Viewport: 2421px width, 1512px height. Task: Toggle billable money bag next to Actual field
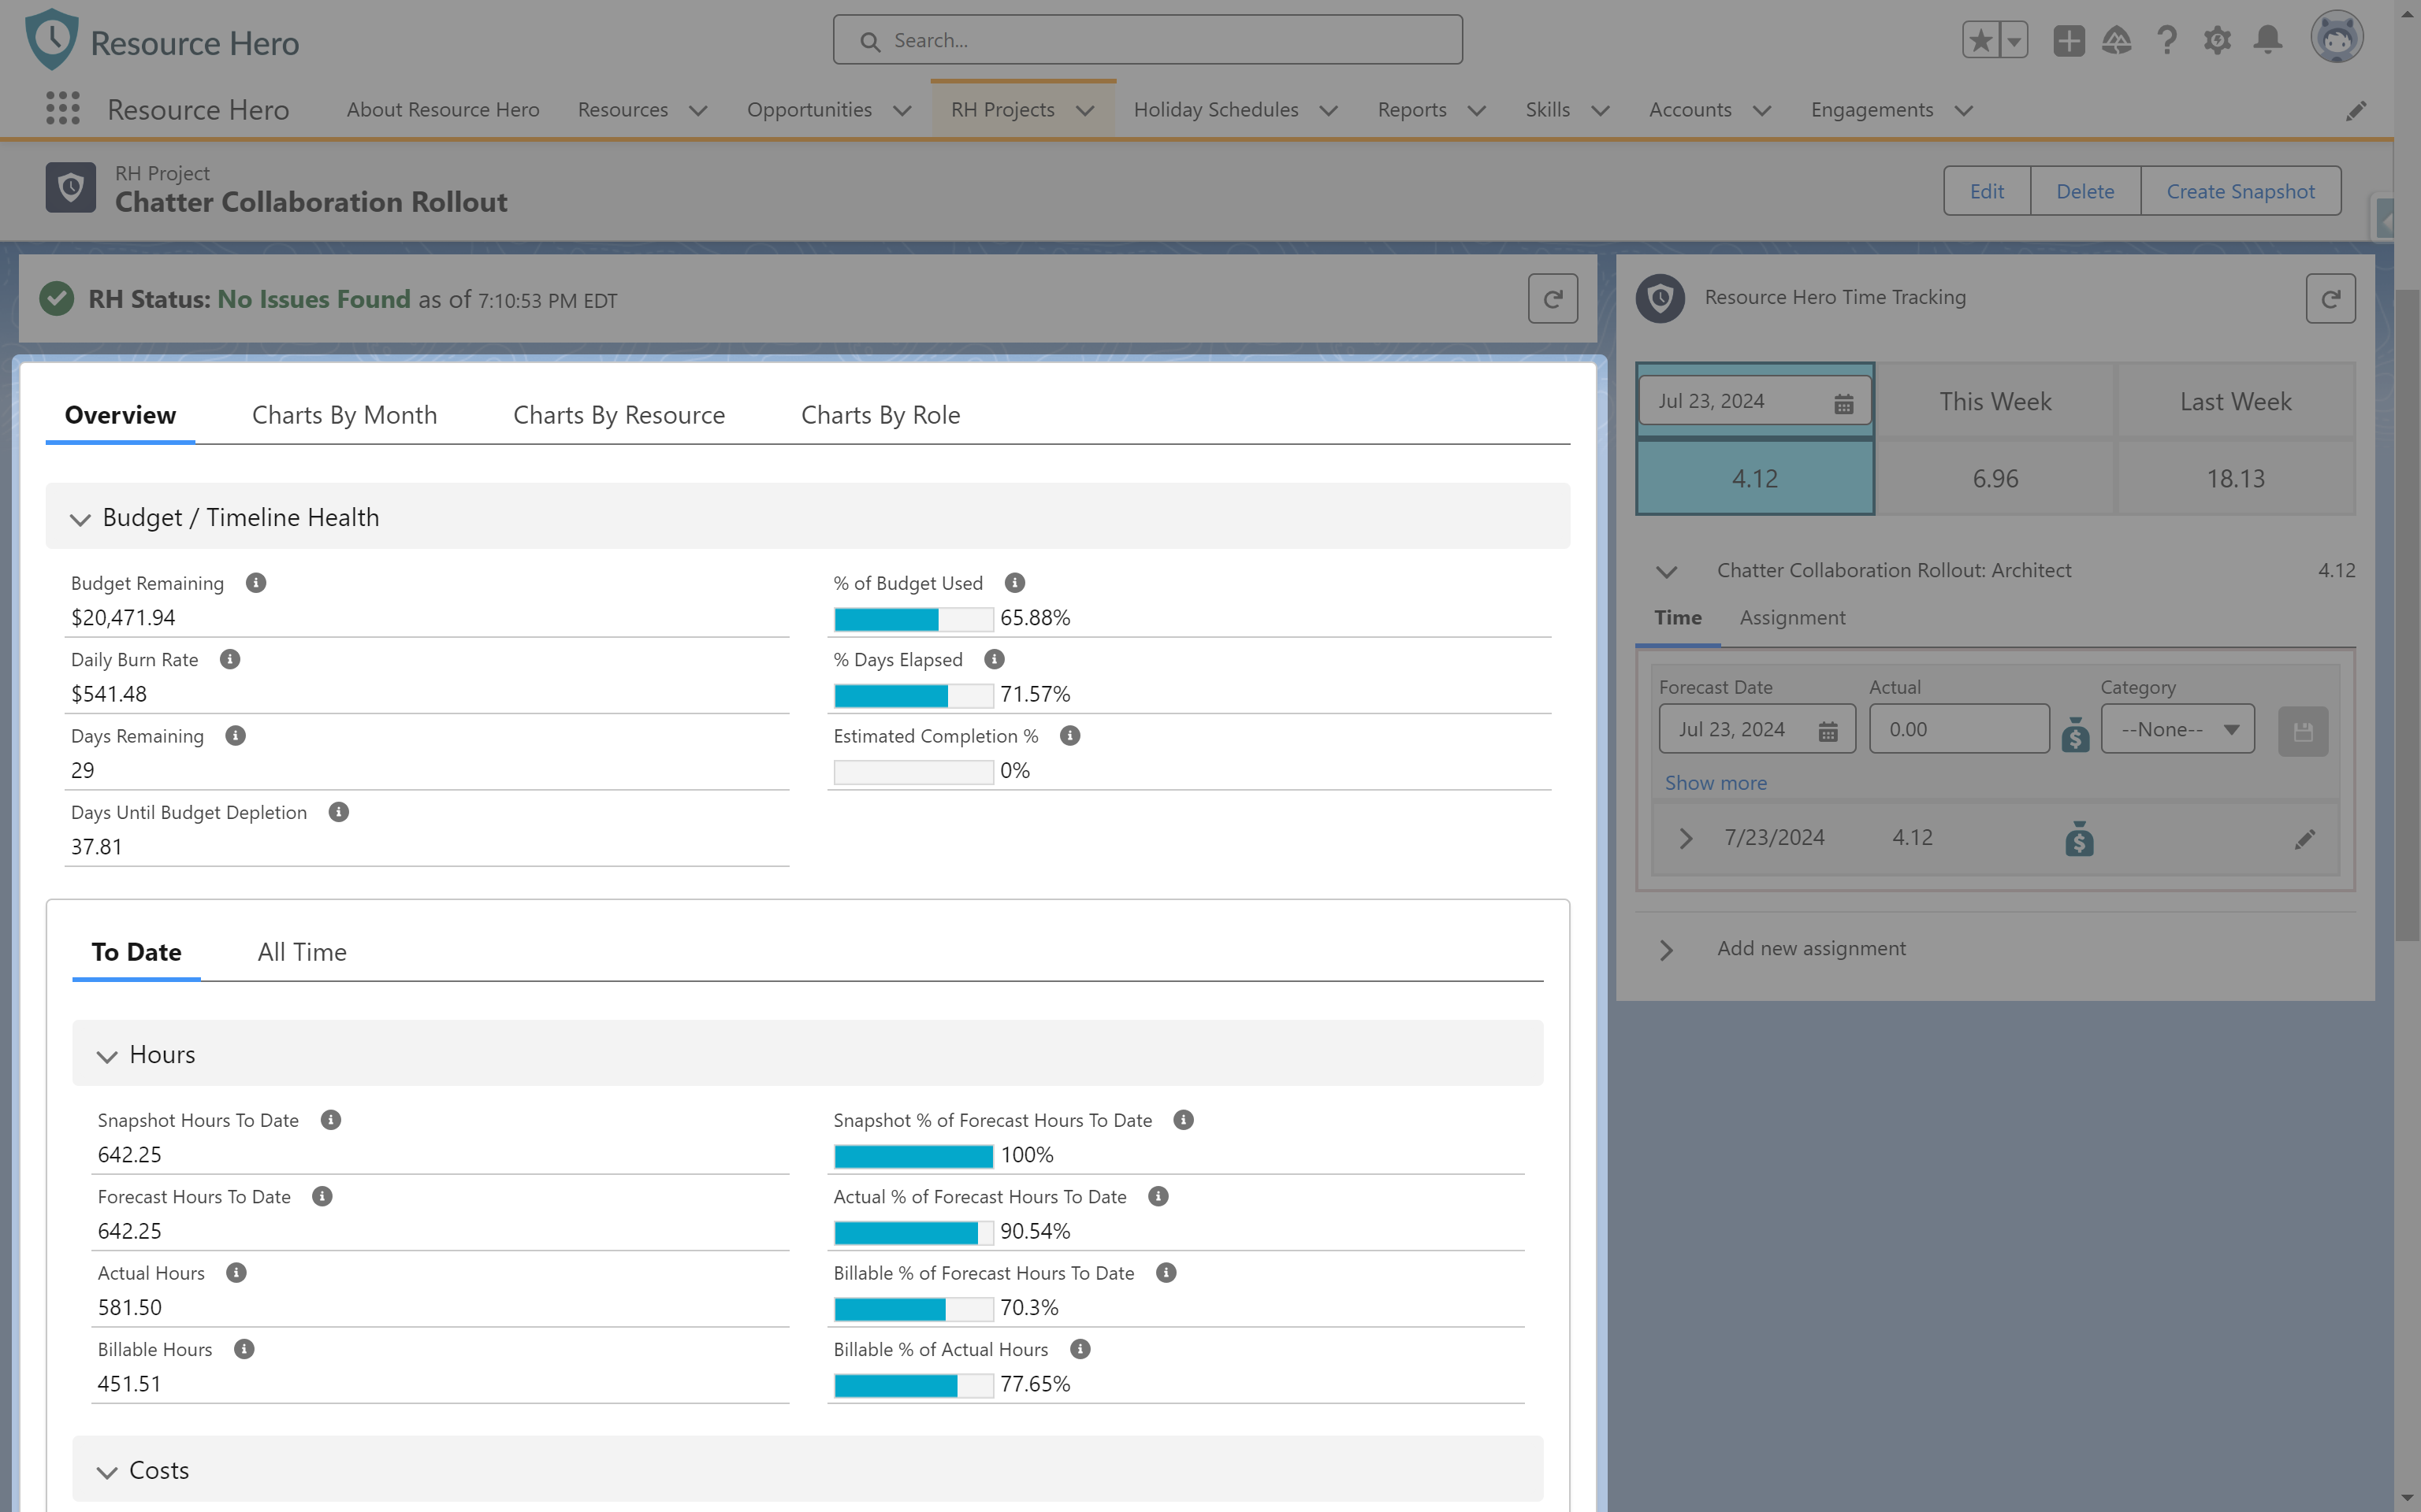click(x=2075, y=733)
